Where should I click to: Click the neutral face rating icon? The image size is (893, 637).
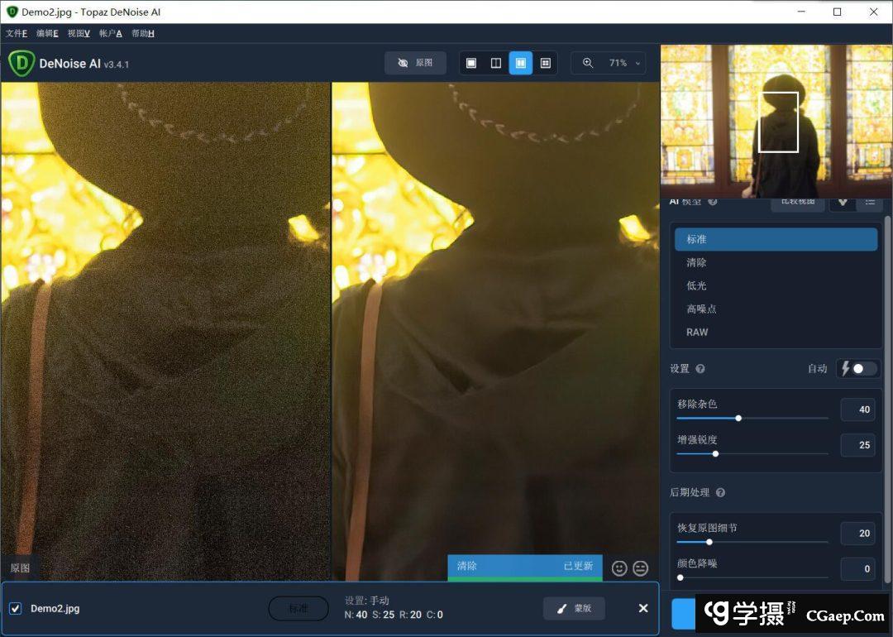coord(641,568)
